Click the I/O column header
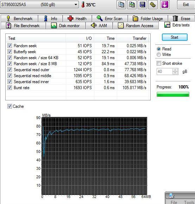Viewport: 195px width, 204px height. pyautogui.click(x=80, y=38)
